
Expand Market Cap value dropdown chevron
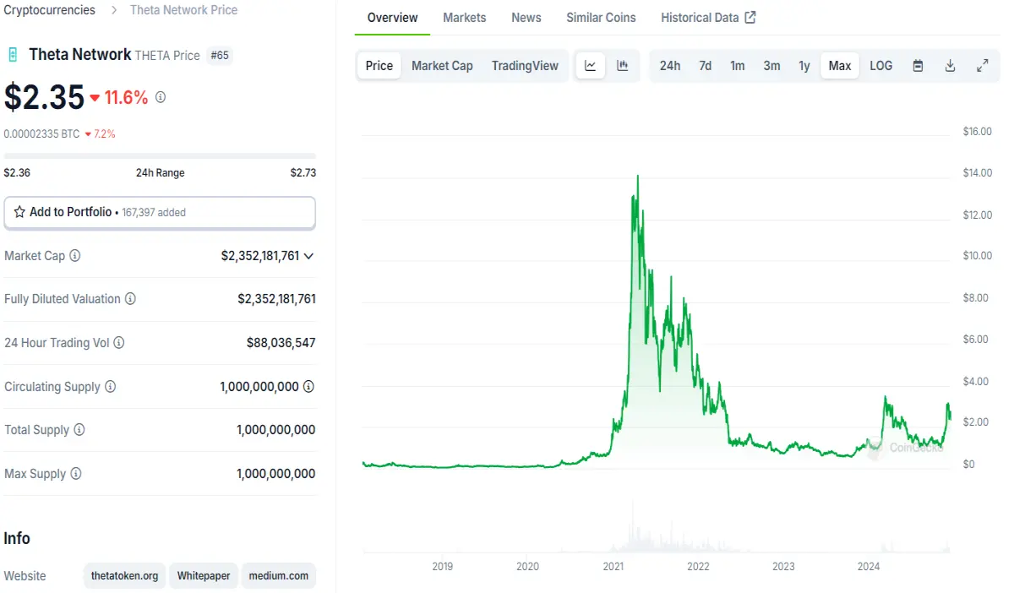pos(308,256)
